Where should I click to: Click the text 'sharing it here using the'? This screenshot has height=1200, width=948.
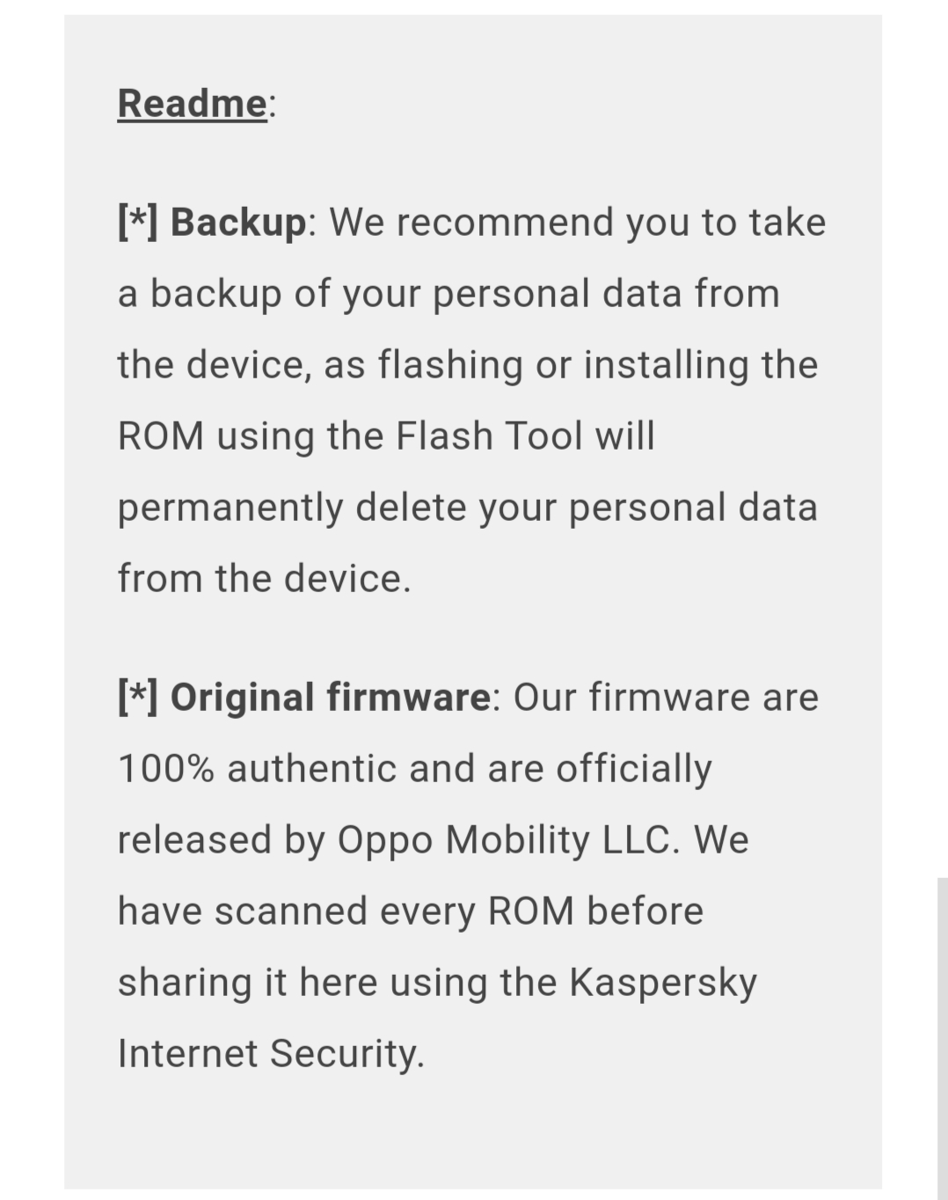coord(338,983)
